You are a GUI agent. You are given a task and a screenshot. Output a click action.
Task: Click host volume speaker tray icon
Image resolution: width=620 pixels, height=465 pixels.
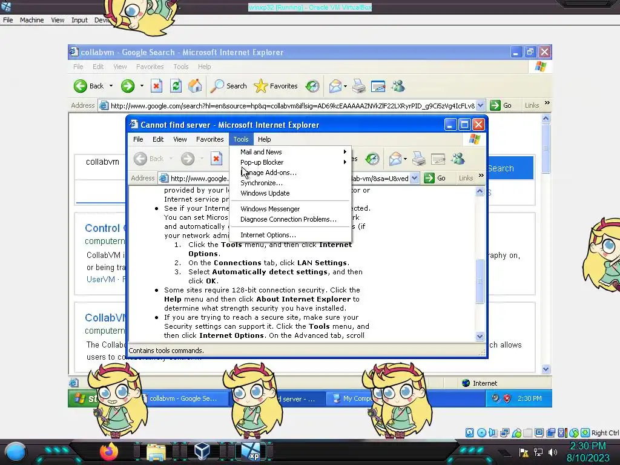click(x=553, y=452)
